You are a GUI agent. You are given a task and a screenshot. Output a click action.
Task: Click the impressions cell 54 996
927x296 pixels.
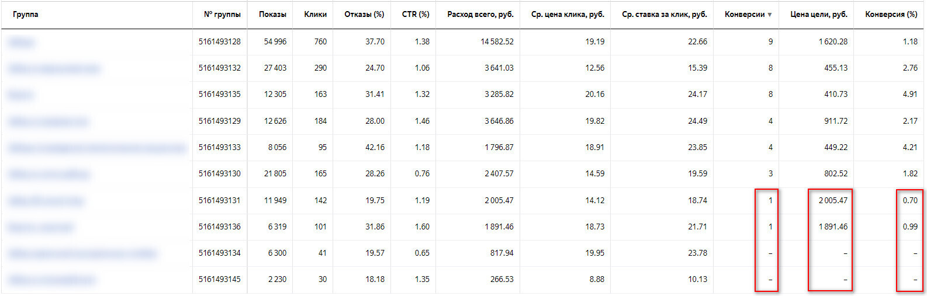[x=275, y=41]
